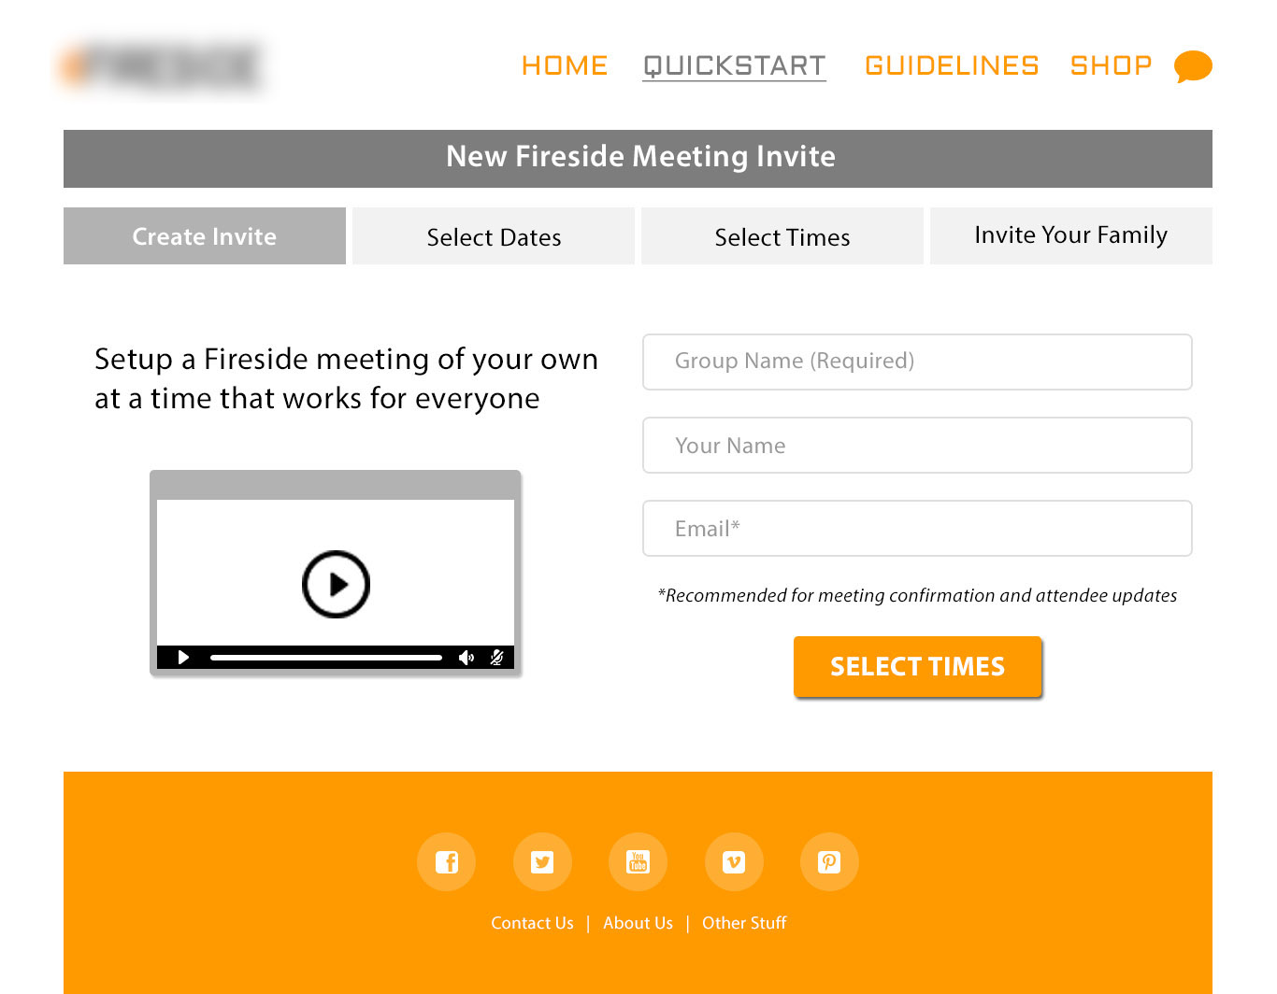
Task: Open the Pinterest footer icon
Action: tap(829, 861)
